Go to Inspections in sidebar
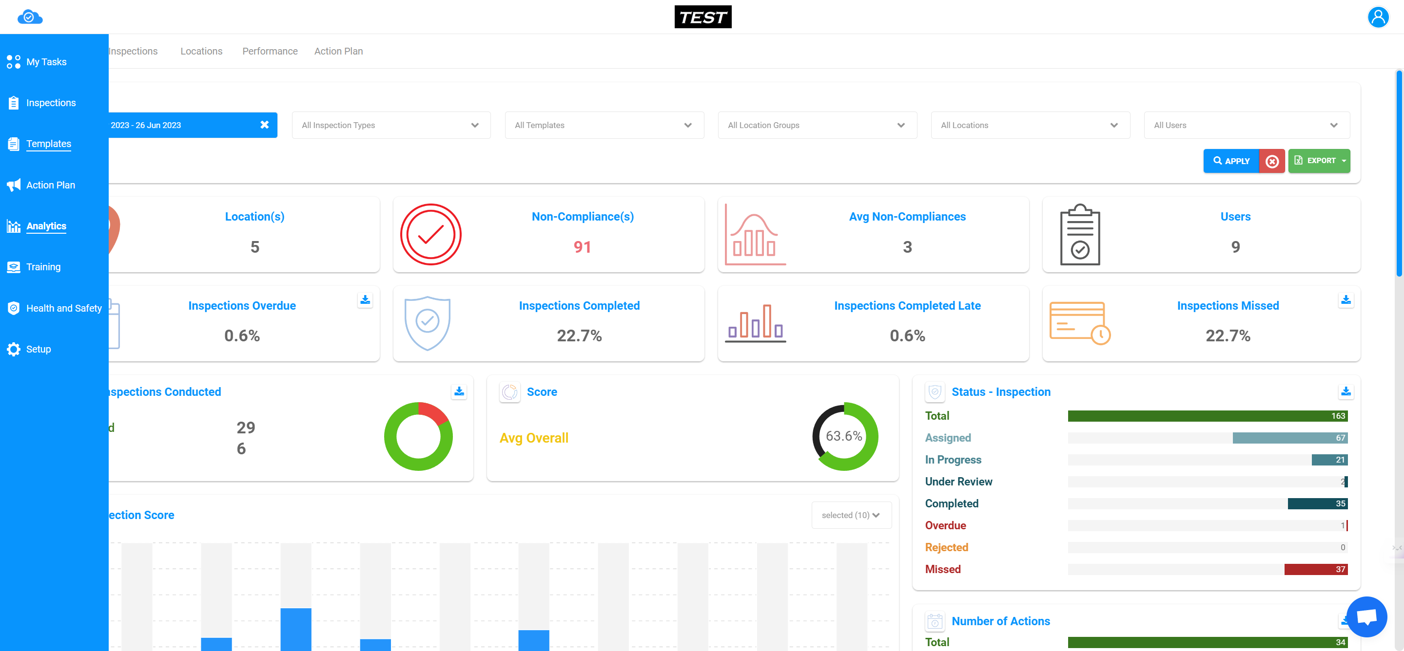Screen dimensions: 1404x651 (x=51, y=103)
